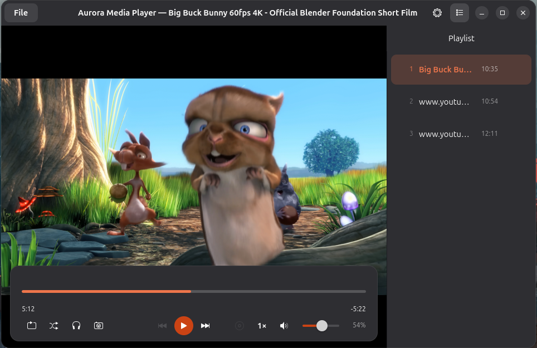Take a snapshot of the video frame
Image resolution: width=537 pixels, height=348 pixels.
pyautogui.click(x=99, y=326)
